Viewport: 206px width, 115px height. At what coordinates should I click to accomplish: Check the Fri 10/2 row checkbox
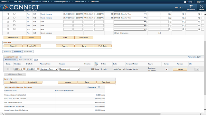pos(8,18)
